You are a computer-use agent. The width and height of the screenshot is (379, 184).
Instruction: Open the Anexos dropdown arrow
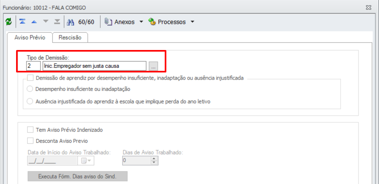tap(141, 22)
